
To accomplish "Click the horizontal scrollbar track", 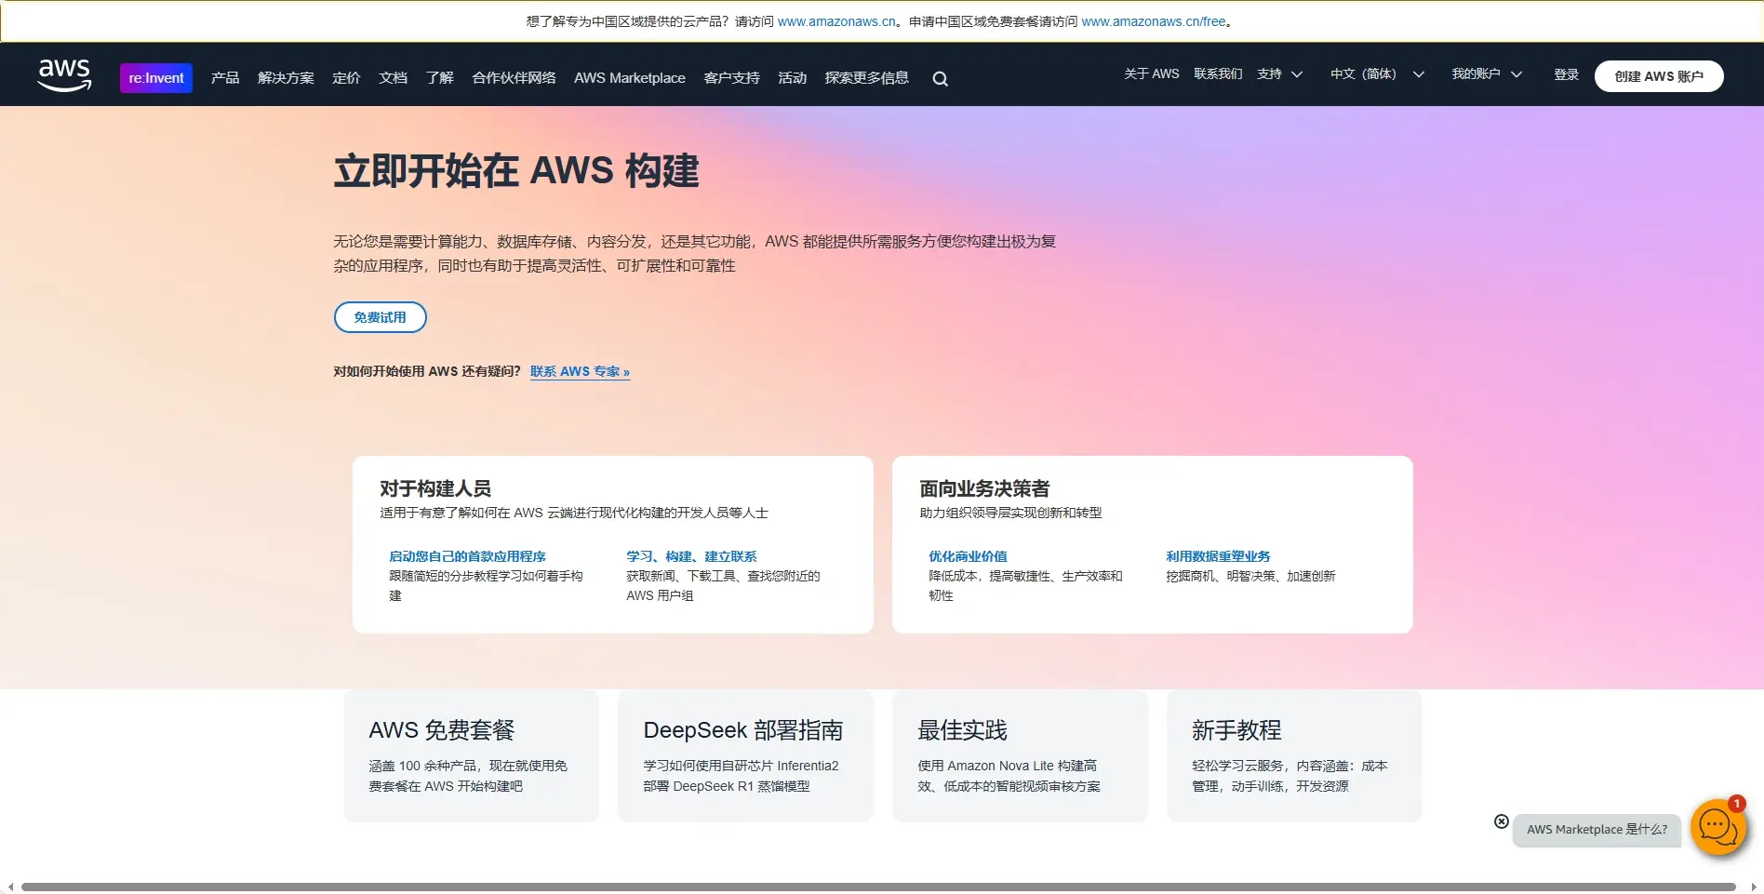I will tap(878, 887).
